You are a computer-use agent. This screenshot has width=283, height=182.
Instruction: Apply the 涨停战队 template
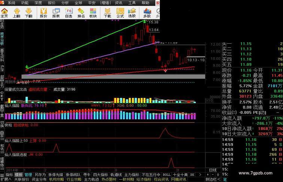coord(73,175)
